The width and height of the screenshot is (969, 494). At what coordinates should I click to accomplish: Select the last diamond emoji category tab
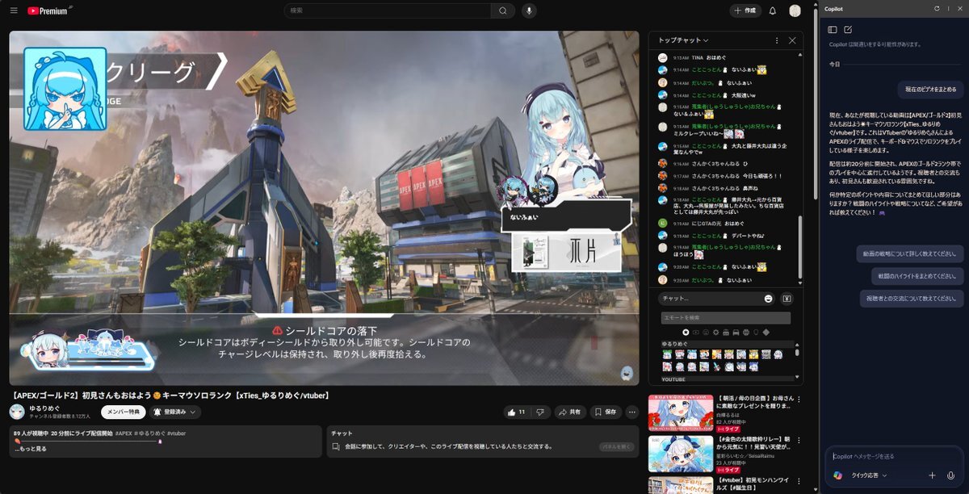click(x=766, y=332)
